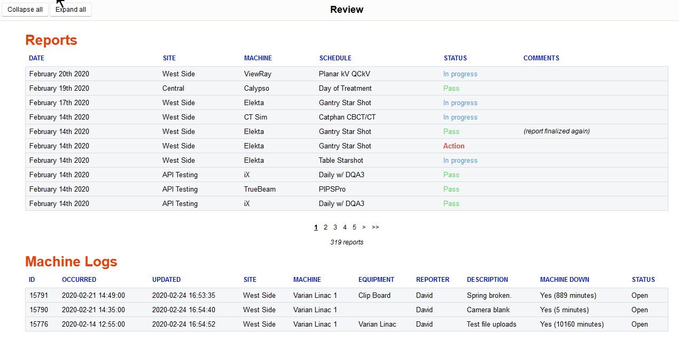Sort reports by the MACHINE column
Image resolution: width=679 pixels, height=340 pixels.
(x=257, y=58)
